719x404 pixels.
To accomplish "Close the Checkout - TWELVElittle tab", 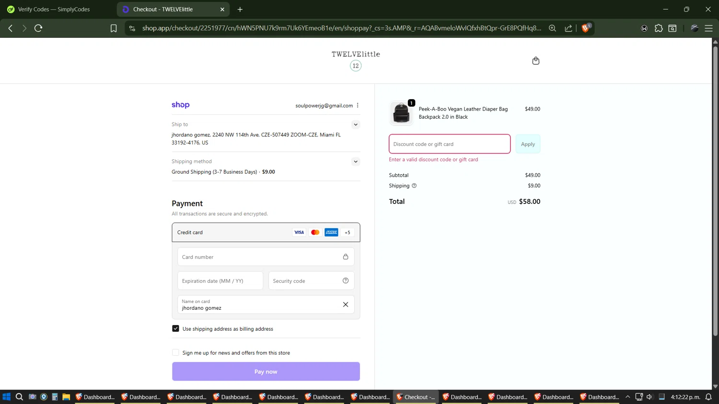I will [222, 9].
